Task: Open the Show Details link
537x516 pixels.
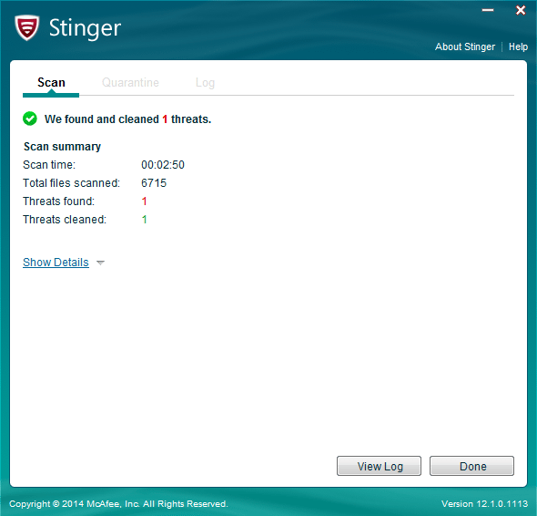Action: tap(56, 263)
